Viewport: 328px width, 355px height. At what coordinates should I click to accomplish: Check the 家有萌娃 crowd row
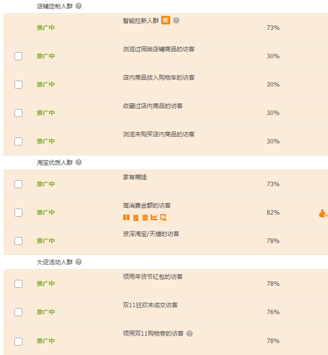[18, 184]
